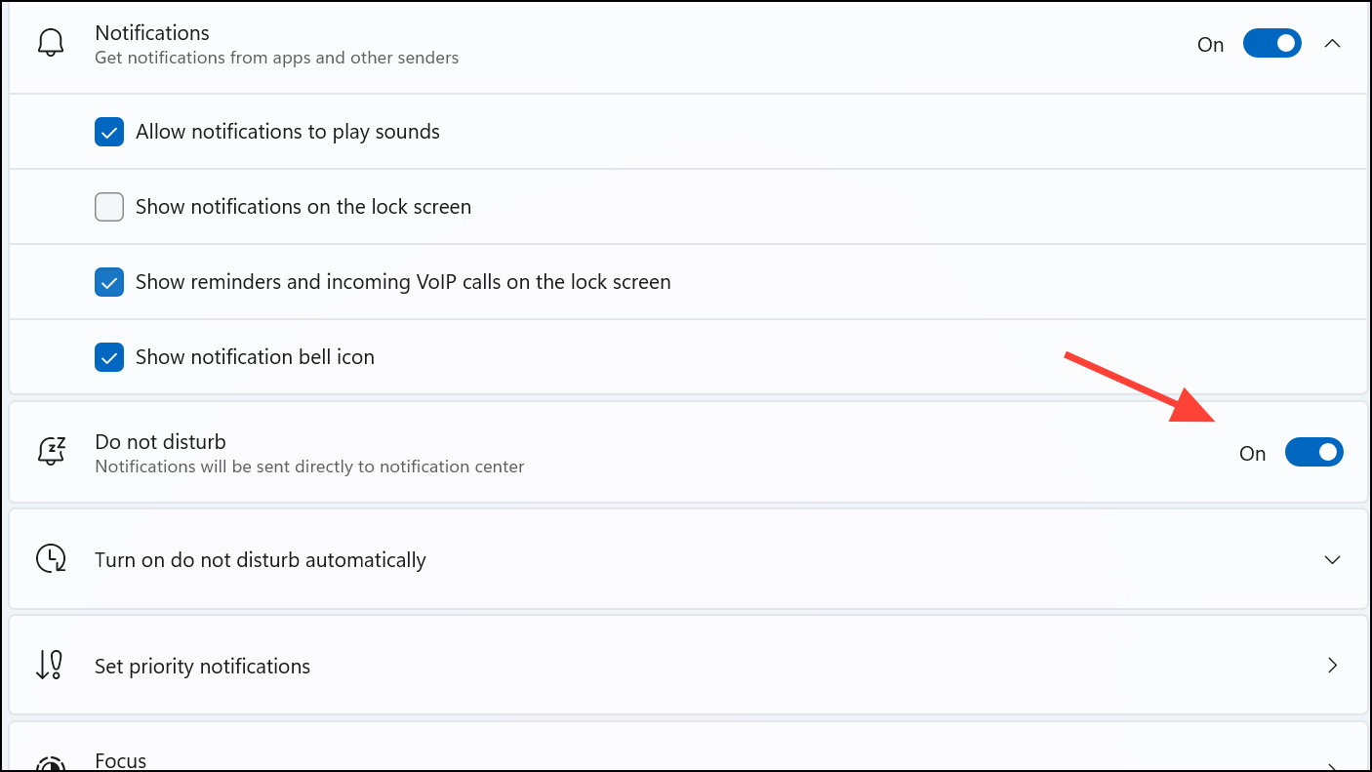The width and height of the screenshot is (1372, 772).
Task: Expand Turn on do not disturb automatically
Action: click(x=1332, y=560)
